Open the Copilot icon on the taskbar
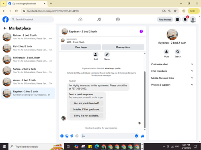 pos(76,146)
